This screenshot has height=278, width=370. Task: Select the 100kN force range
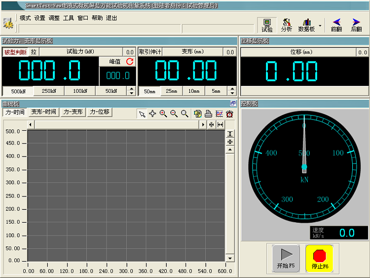80,91
